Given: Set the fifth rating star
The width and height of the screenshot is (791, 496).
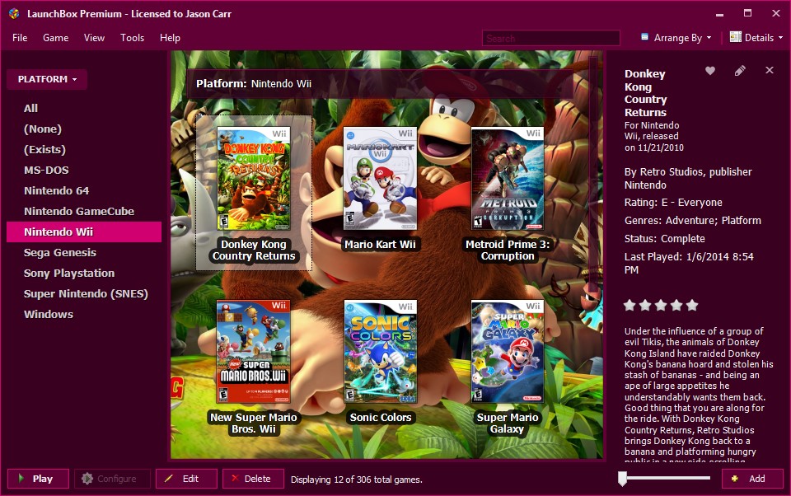Looking at the screenshot, I should (x=692, y=306).
